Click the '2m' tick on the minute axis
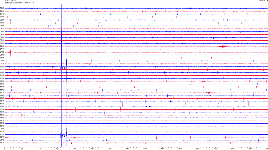 click(22, 149)
